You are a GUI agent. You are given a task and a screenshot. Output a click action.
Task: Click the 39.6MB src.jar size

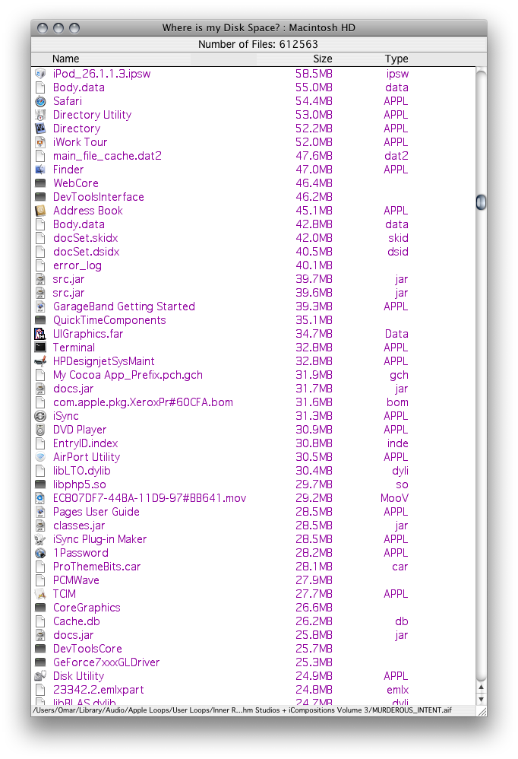314,293
